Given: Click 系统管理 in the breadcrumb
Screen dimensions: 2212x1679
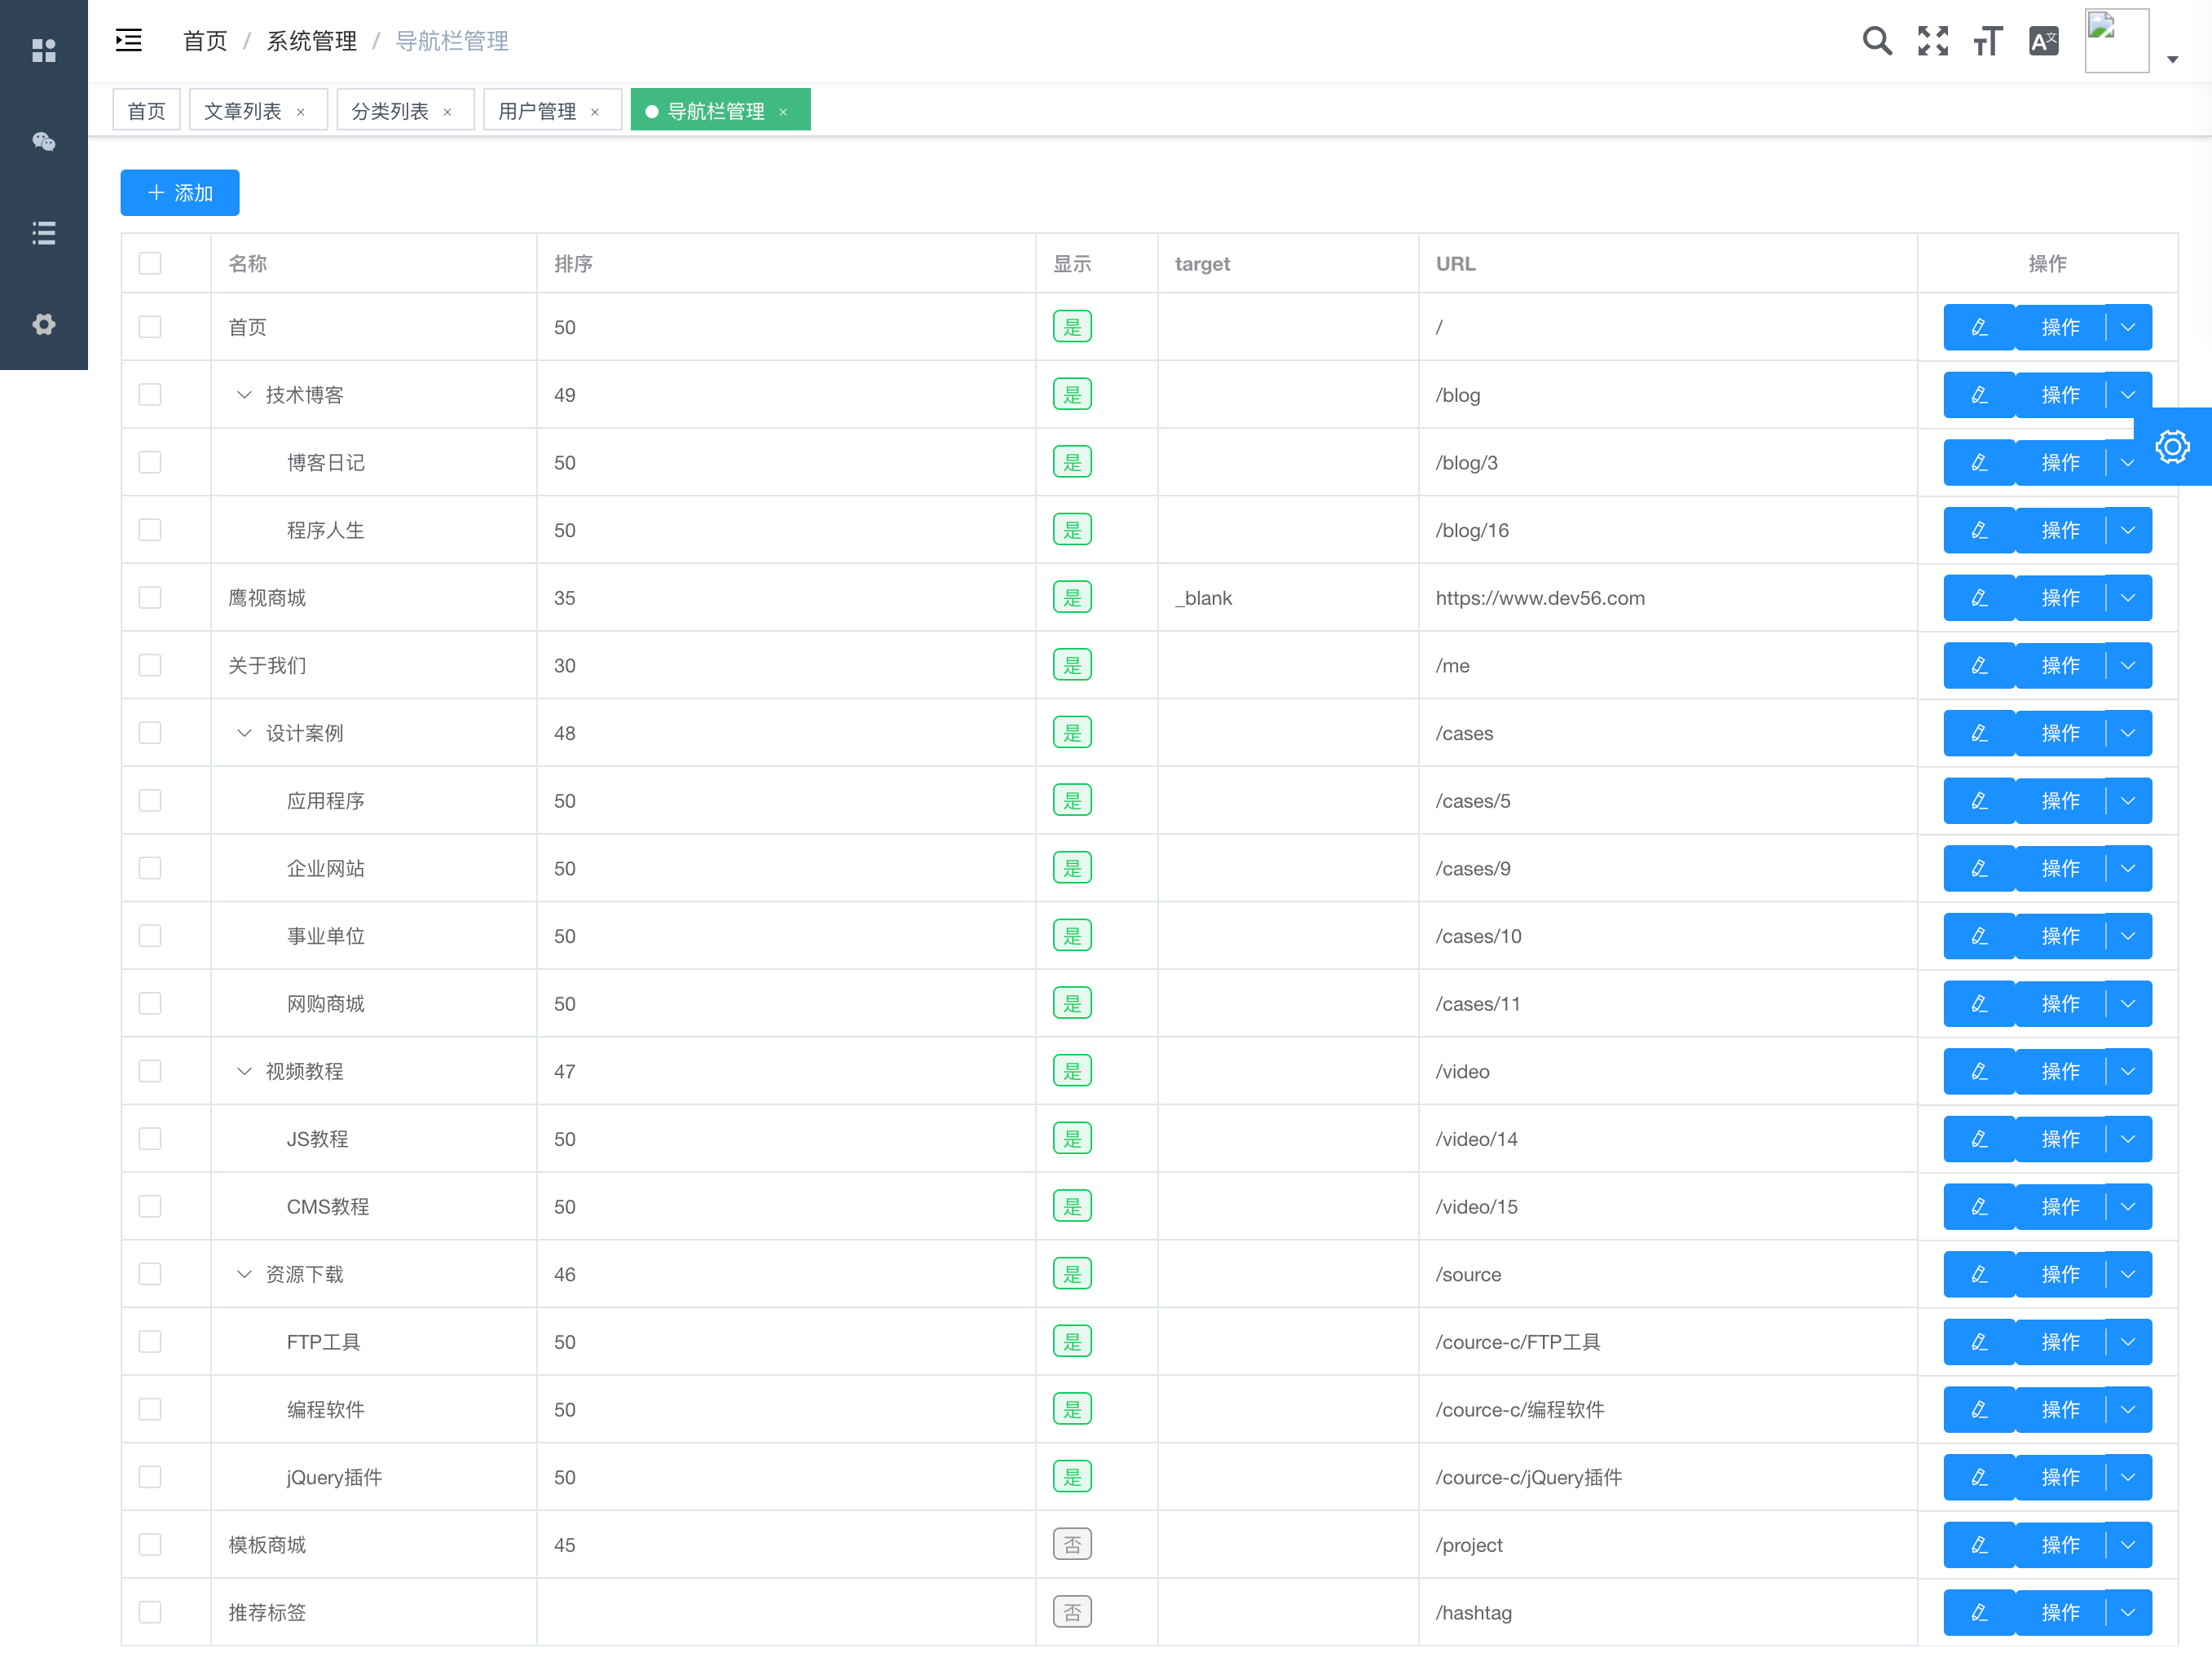Looking at the screenshot, I should 311,41.
